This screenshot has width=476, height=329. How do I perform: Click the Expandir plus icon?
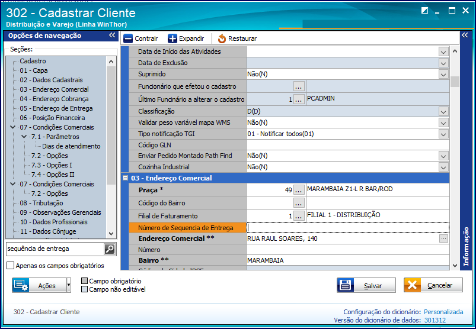tap(172, 39)
